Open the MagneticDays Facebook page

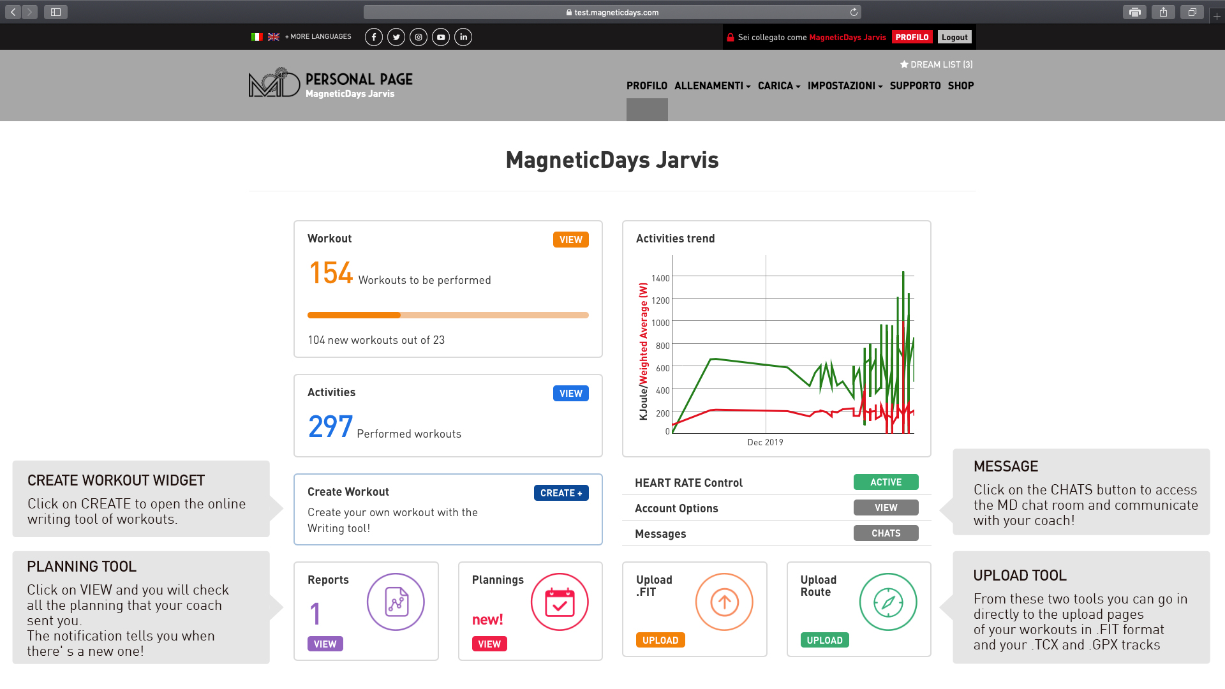click(374, 37)
